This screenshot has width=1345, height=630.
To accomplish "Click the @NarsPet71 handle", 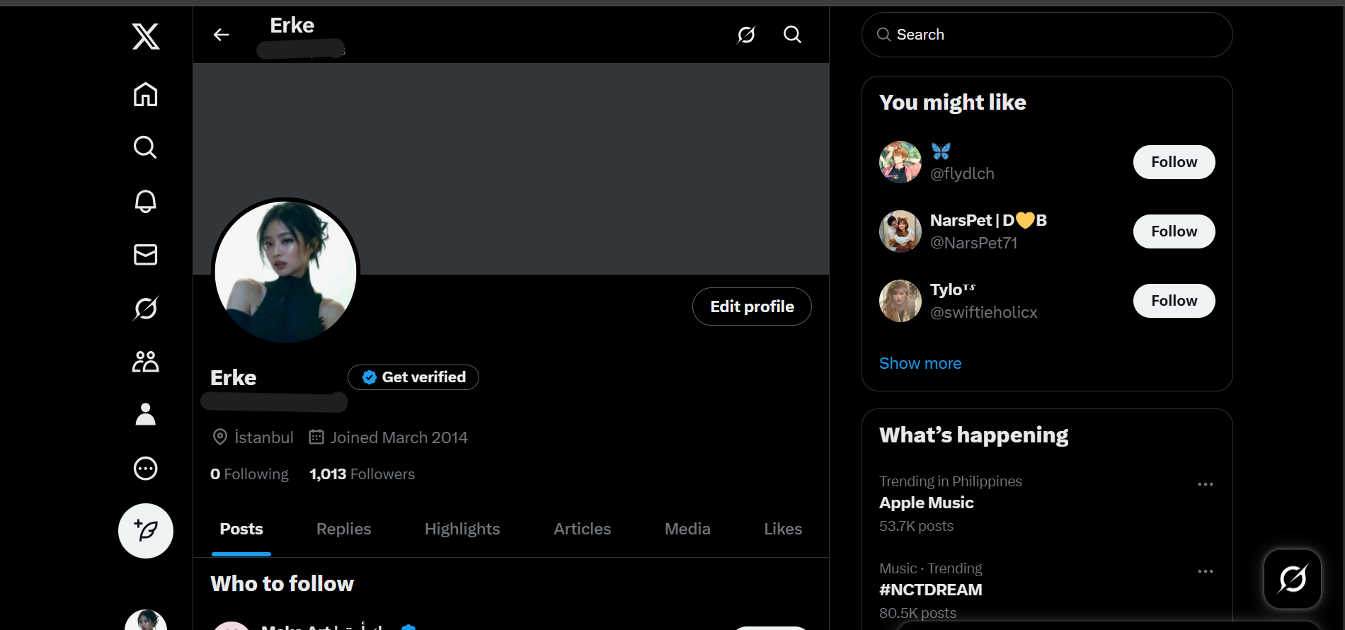I will pos(974,243).
